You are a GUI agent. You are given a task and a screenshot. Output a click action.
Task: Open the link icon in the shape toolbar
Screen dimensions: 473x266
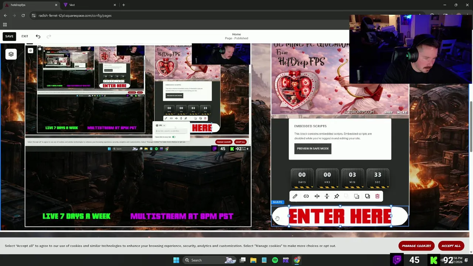(306, 196)
